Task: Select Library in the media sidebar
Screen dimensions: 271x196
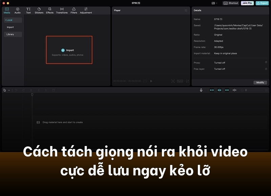Action: click(x=13, y=34)
